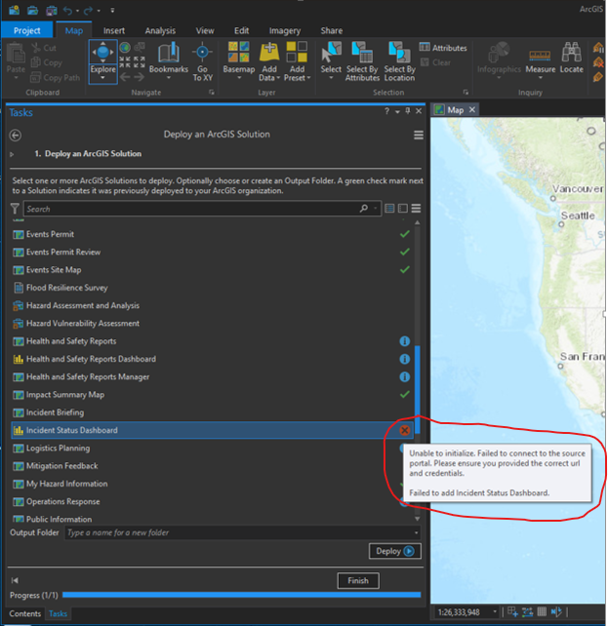608x626 pixels.
Task: Click the undo arrow icon
Action: click(67, 10)
